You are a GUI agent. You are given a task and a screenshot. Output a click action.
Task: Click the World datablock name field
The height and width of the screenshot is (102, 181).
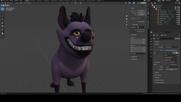coord(165,39)
